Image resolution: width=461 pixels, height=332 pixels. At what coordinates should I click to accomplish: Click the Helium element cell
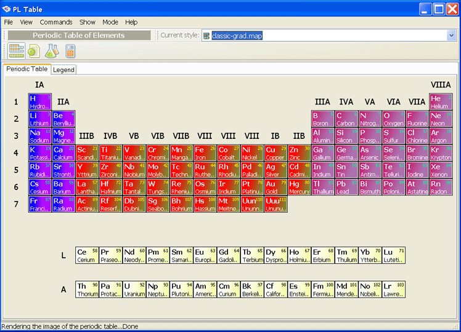pos(441,102)
